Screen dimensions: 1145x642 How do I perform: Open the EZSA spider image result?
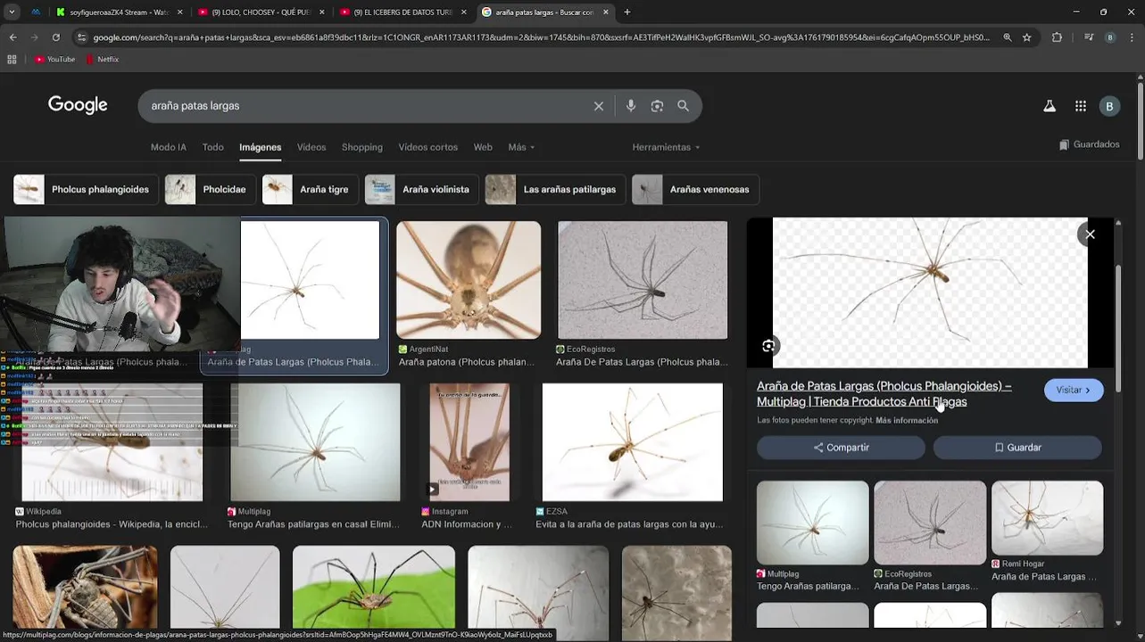tap(633, 442)
